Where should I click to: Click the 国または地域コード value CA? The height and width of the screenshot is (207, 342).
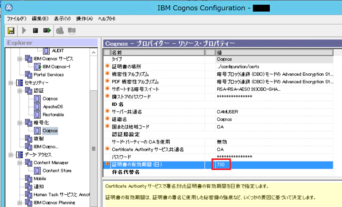click(x=220, y=127)
